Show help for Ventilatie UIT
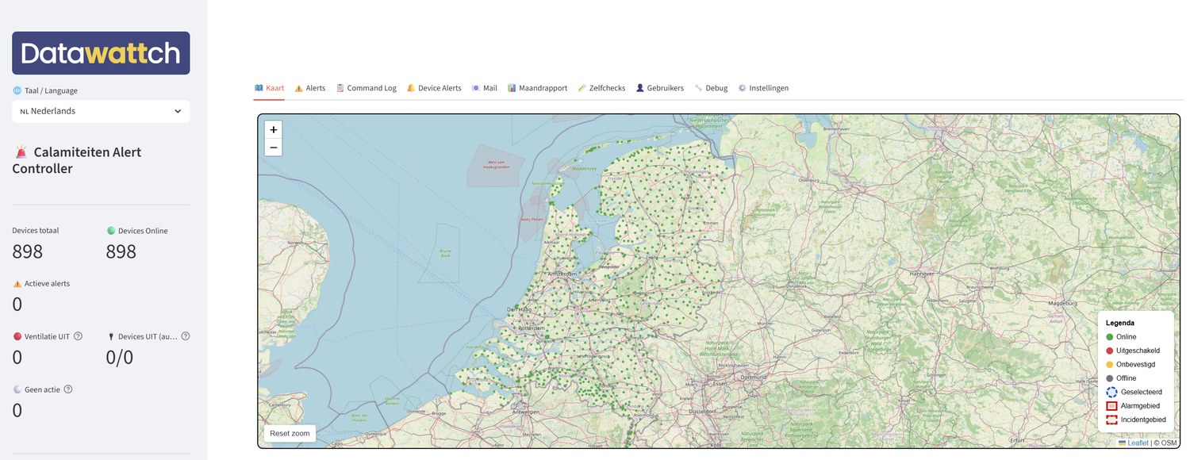The width and height of the screenshot is (1190, 460). coord(78,336)
